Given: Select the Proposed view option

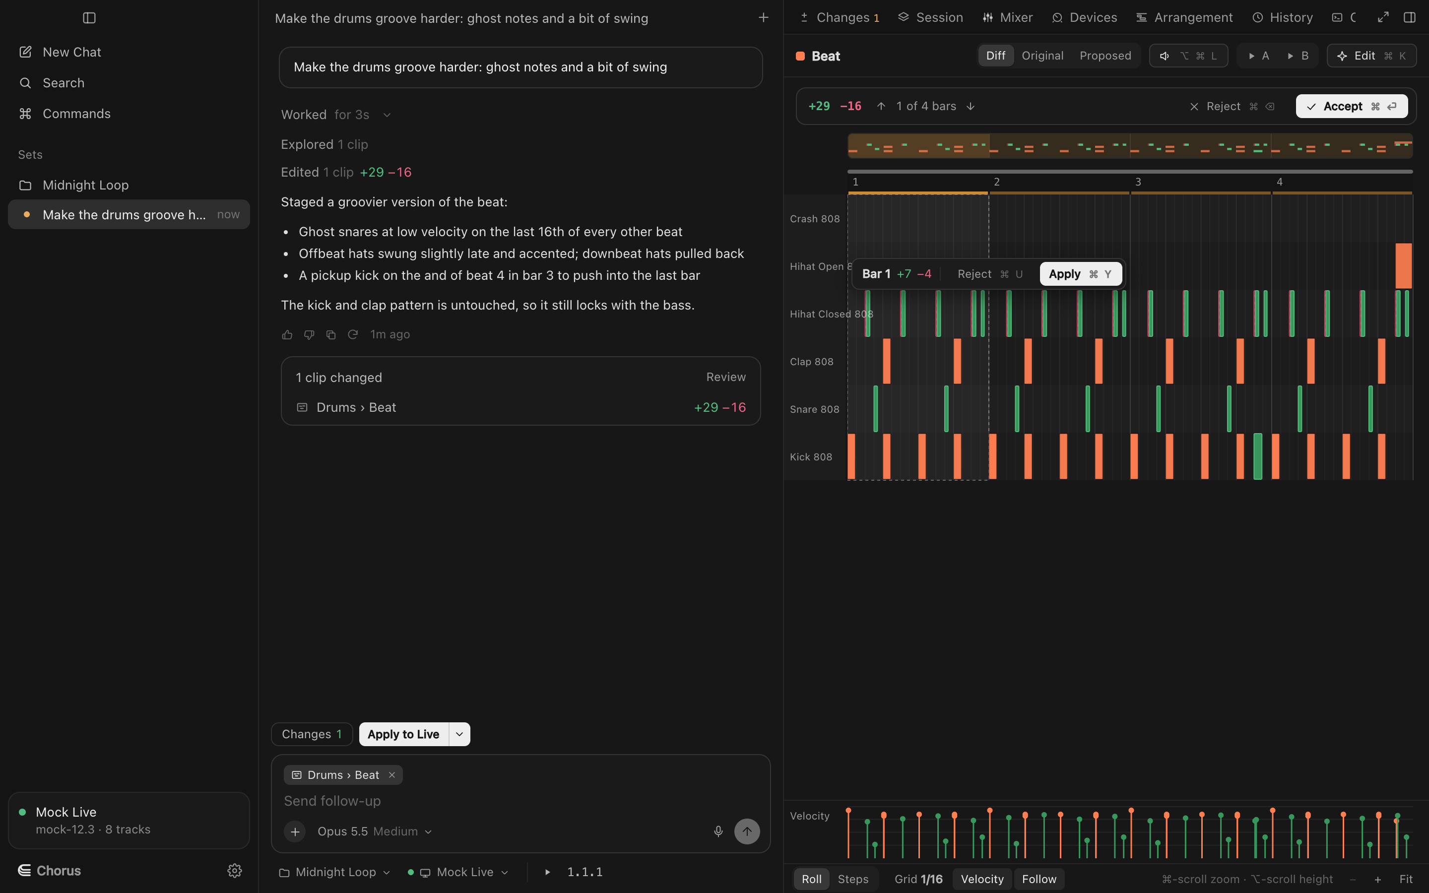Looking at the screenshot, I should tap(1105, 56).
